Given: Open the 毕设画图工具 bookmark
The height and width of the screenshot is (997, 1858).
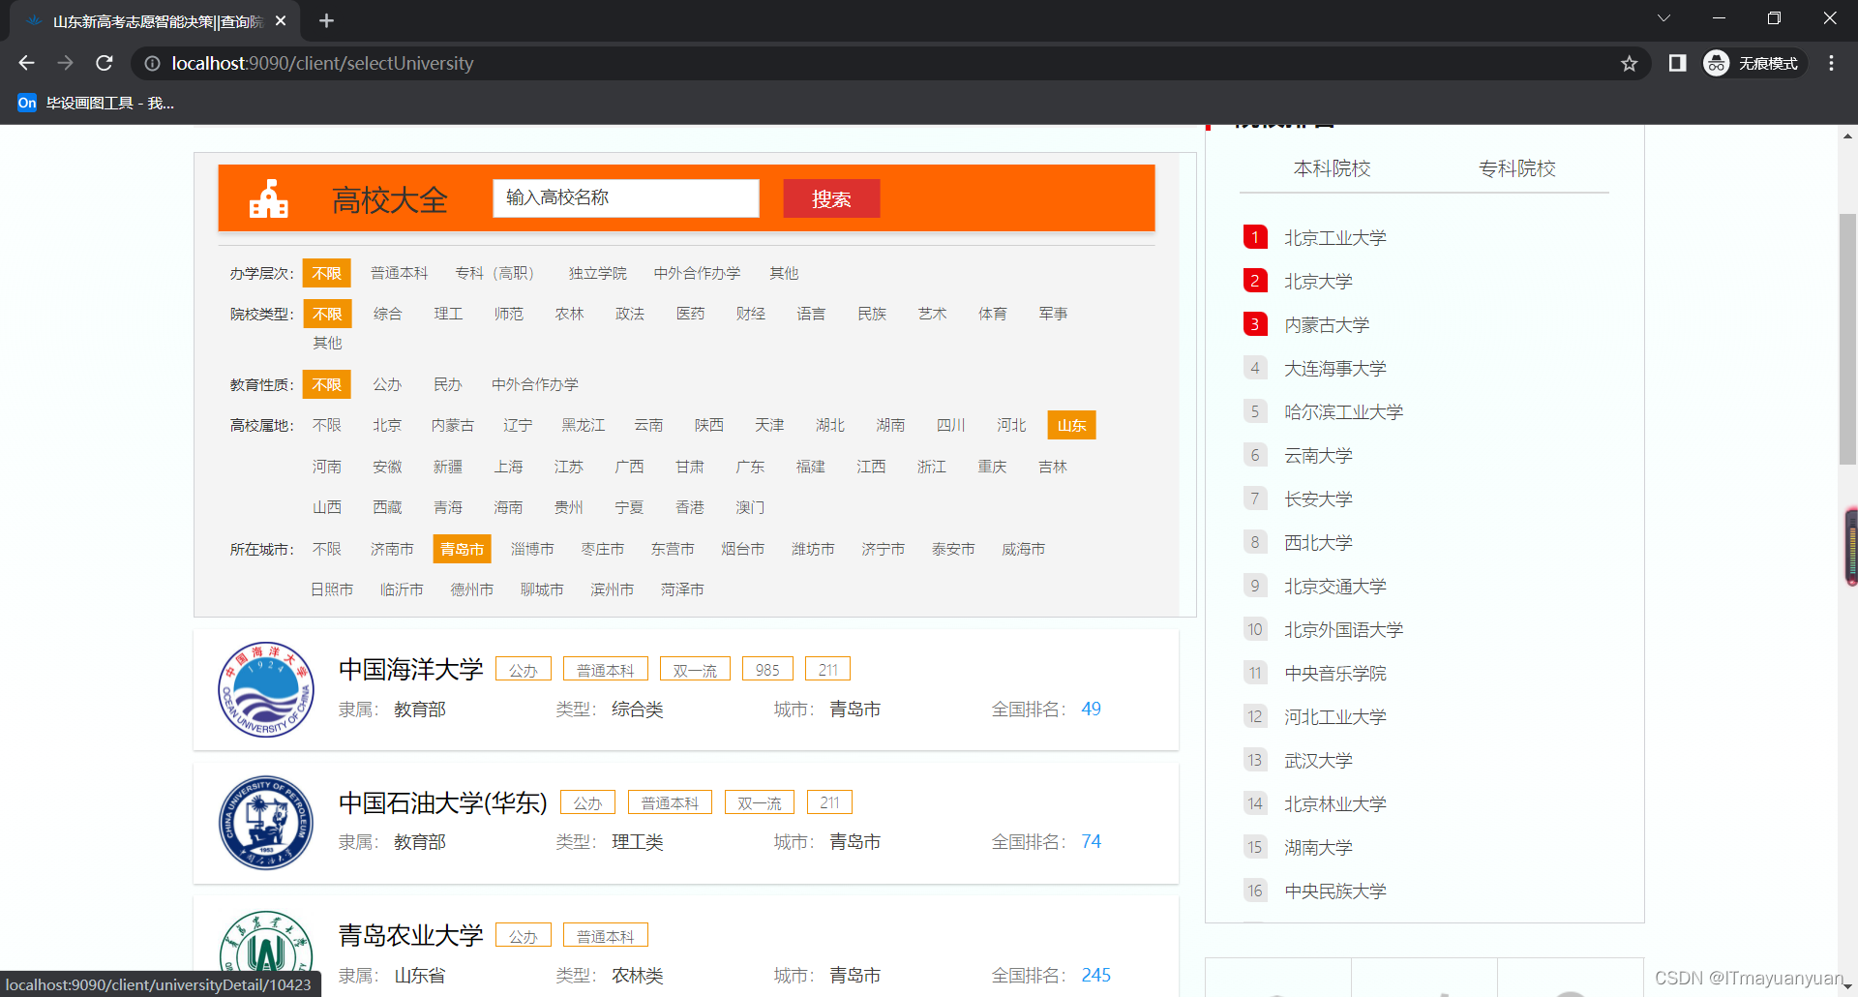Looking at the screenshot, I should point(96,103).
